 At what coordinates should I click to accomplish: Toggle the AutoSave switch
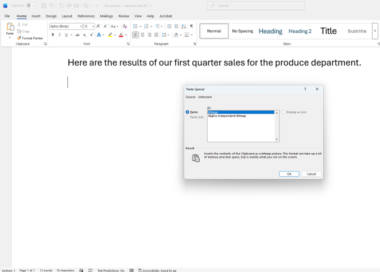click(x=32, y=5)
